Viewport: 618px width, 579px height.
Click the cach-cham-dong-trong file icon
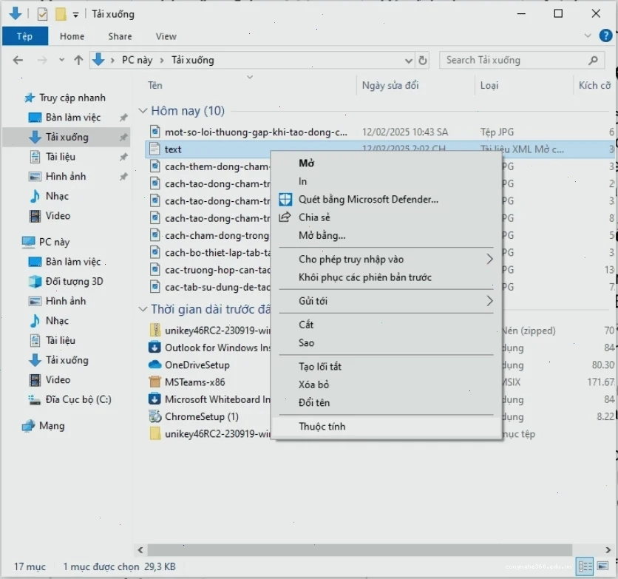click(x=155, y=235)
